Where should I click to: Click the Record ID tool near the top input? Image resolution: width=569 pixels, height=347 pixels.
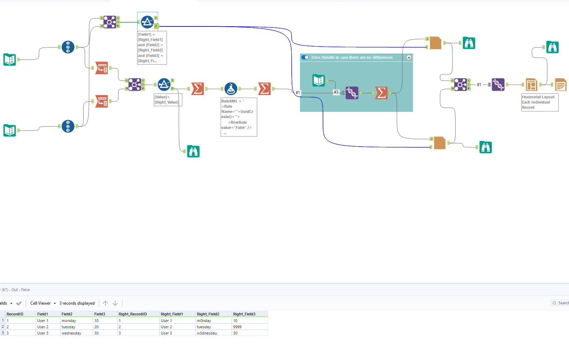68,48
